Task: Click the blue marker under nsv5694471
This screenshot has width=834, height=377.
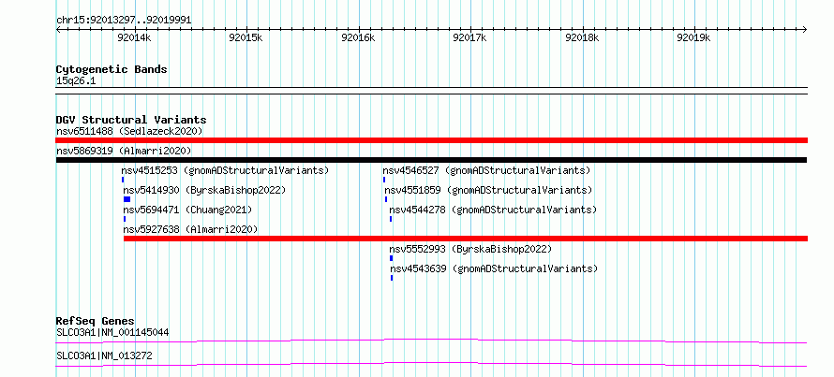Action: (125, 219)
